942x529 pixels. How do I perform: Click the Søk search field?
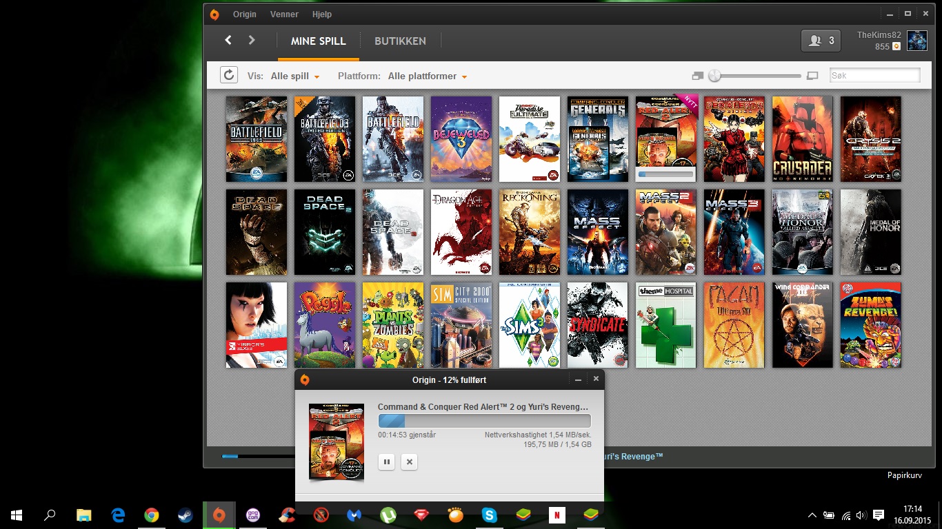tap(874, 76)
